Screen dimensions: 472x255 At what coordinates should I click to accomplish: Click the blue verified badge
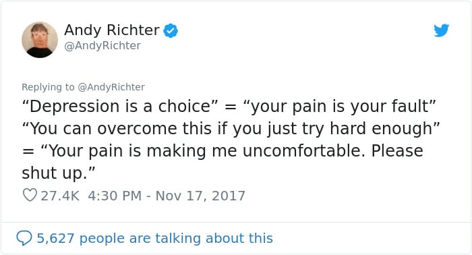(171, 30)
